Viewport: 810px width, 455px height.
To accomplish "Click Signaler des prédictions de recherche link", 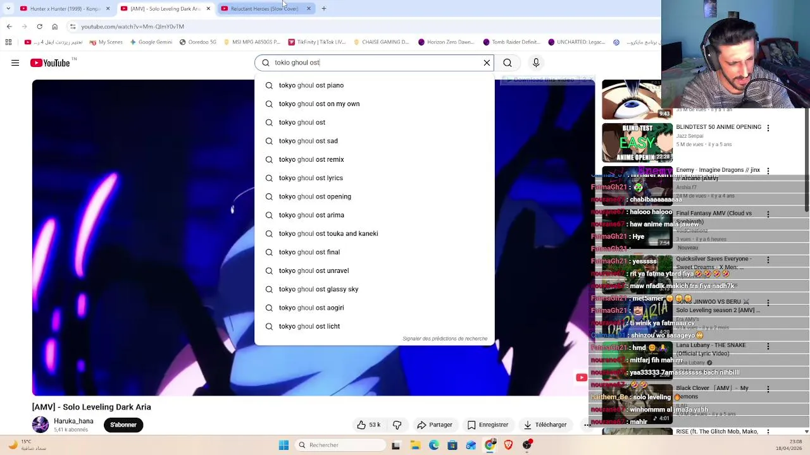I will click(445, 339).
